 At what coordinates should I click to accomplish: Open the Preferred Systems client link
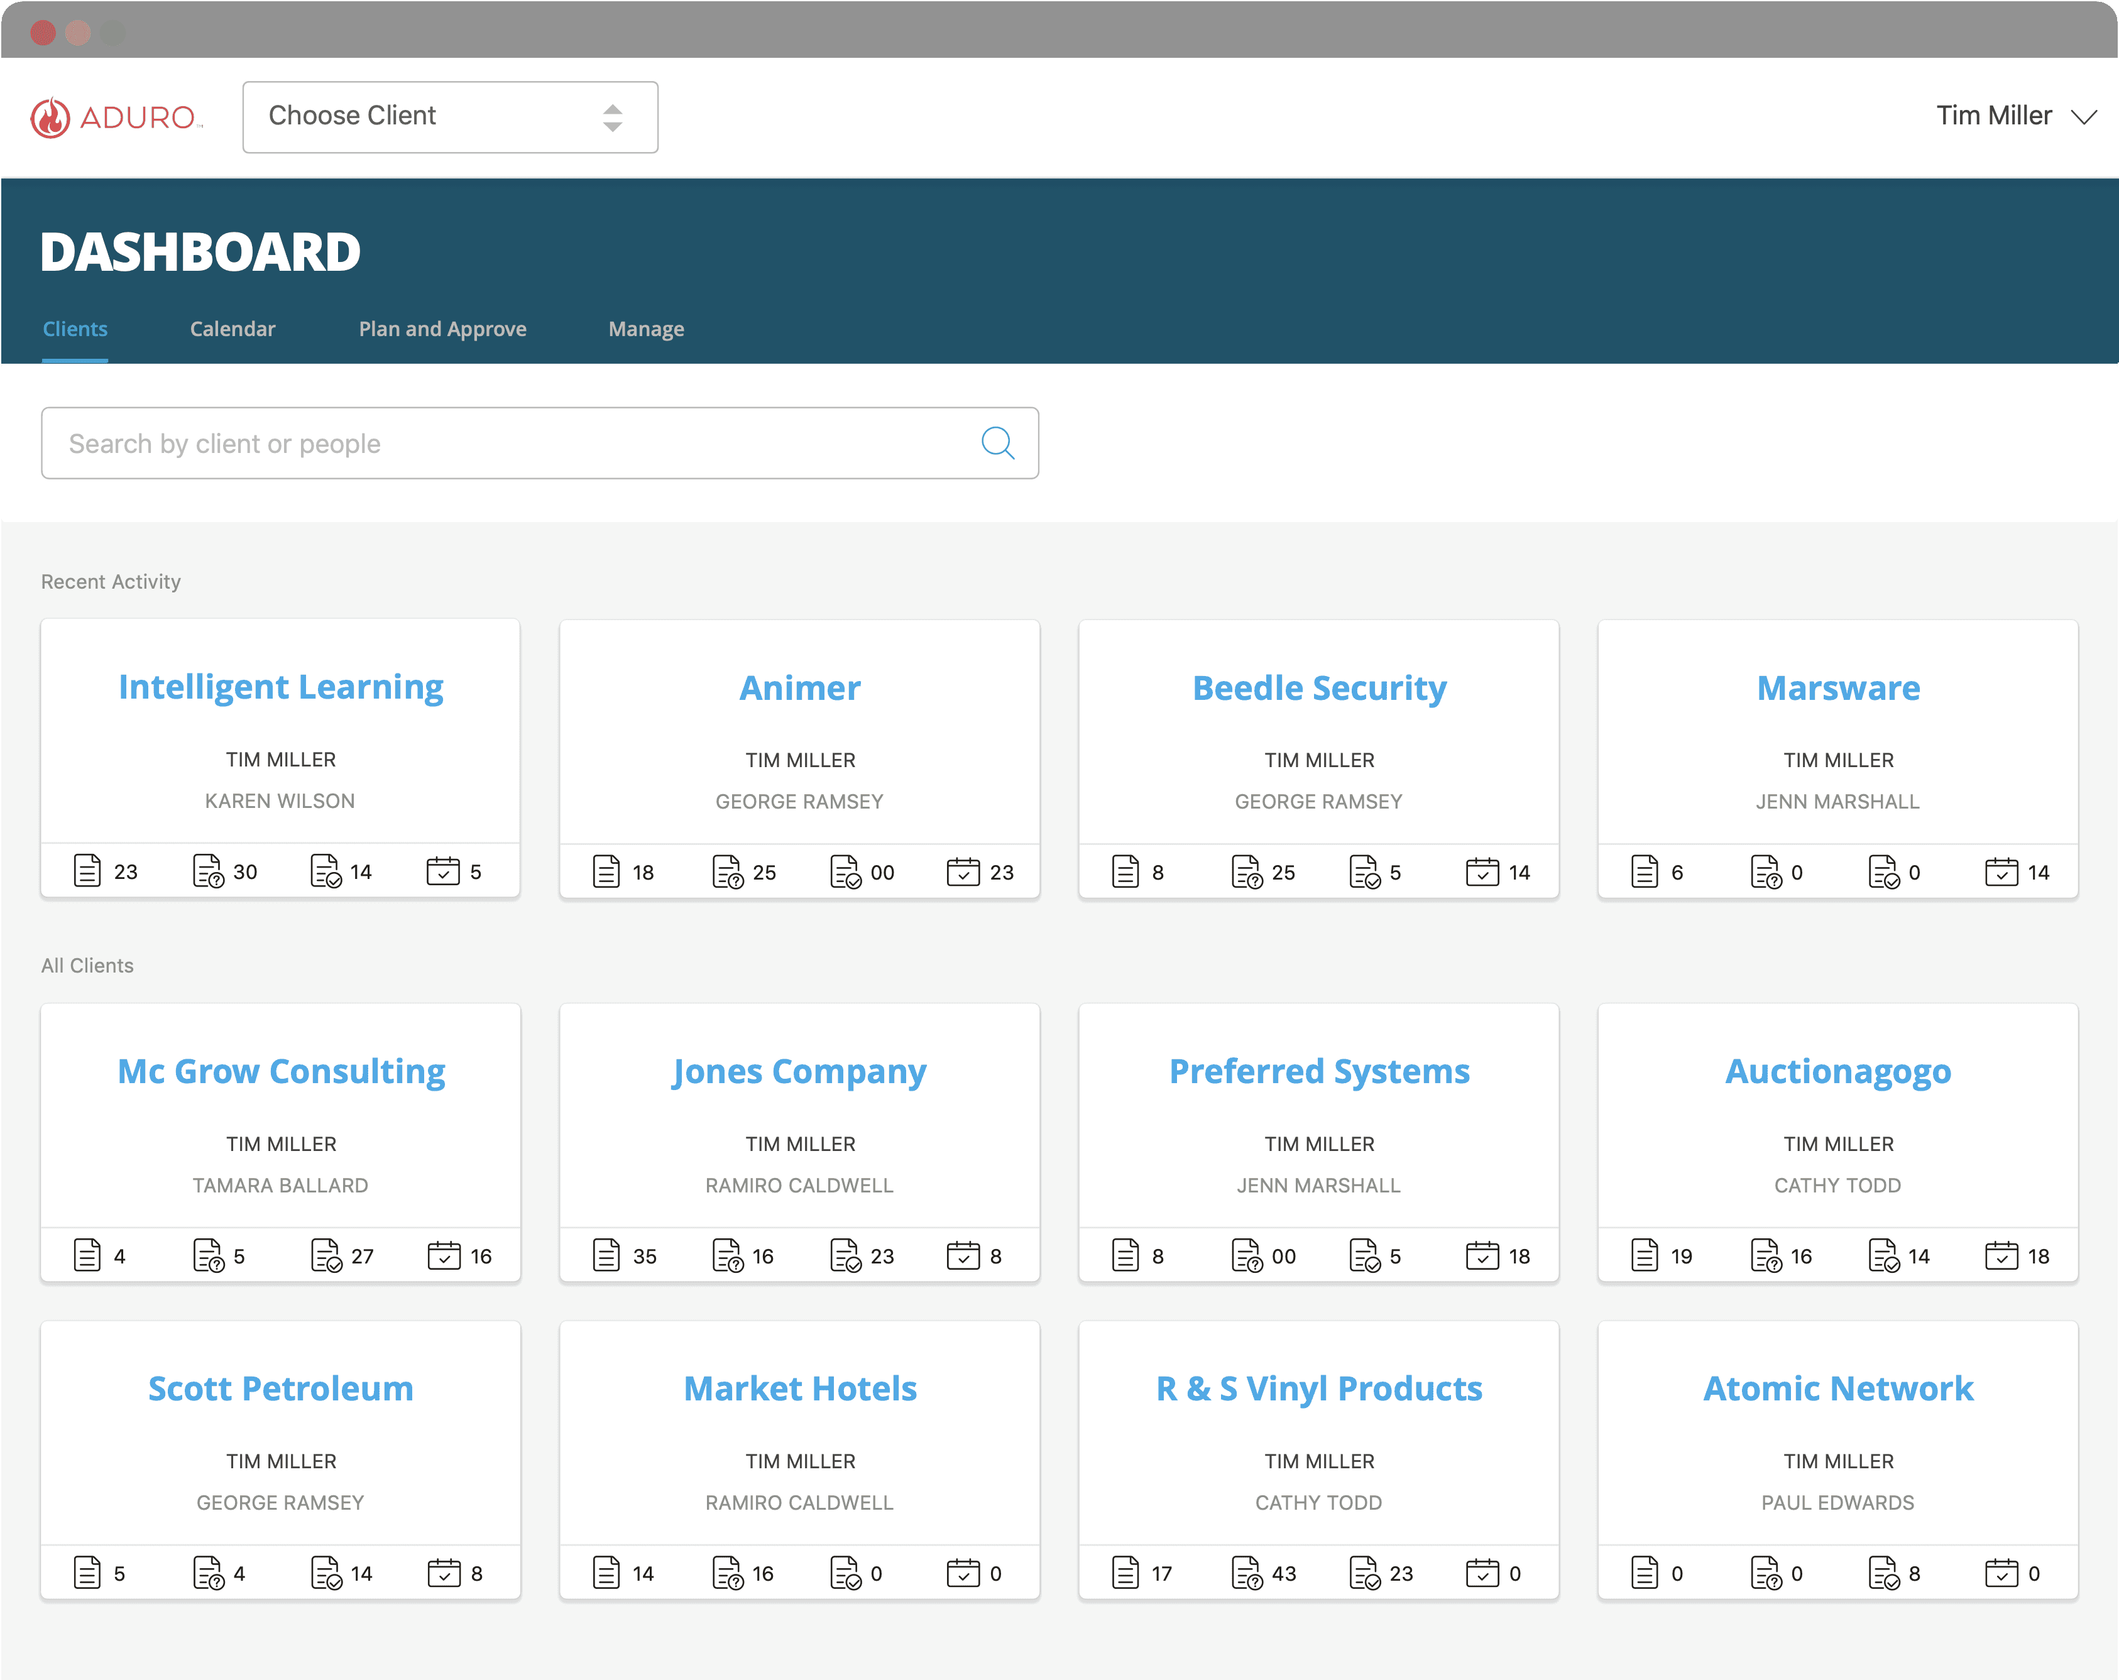tap(1318, 1071)
